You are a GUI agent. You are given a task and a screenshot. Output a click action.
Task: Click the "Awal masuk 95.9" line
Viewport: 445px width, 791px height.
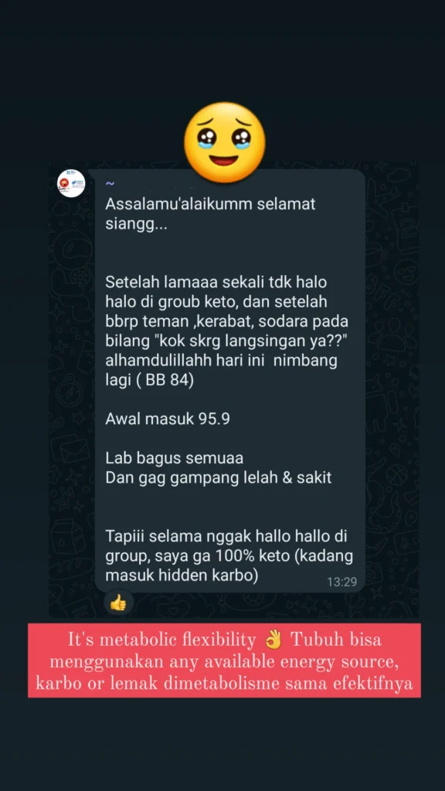click(x=168, y=419)
